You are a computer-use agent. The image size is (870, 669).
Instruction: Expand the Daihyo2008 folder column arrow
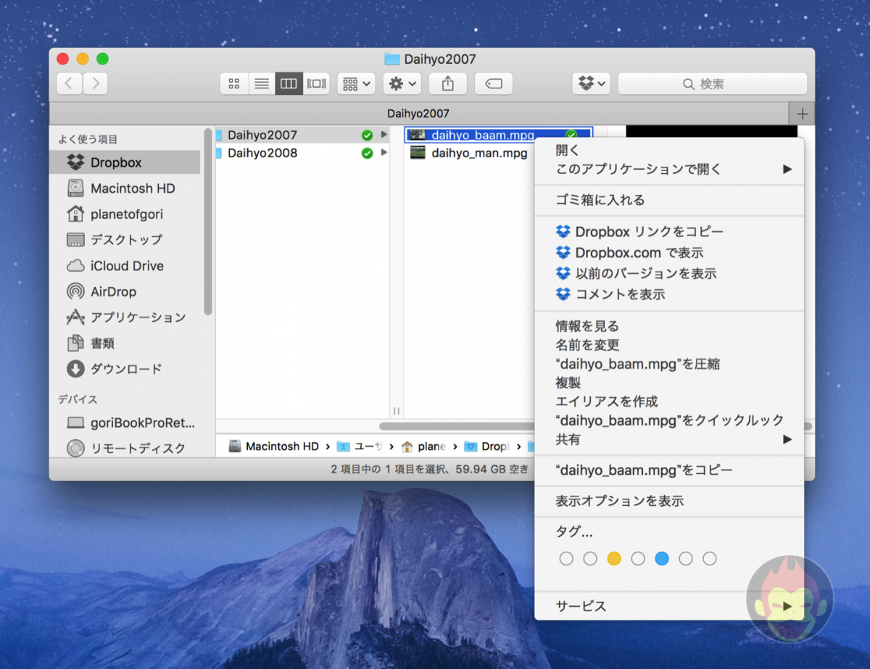385,153
